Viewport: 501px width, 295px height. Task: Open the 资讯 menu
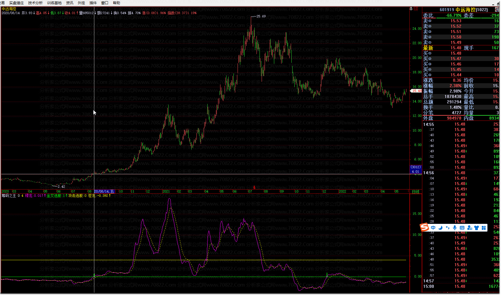pyautogui.click(x=70, y=3)
